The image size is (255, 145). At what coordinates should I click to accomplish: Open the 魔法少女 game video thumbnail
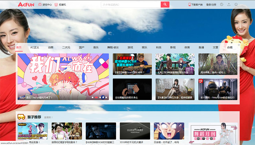pyautogui.click(x=33, y=131)
